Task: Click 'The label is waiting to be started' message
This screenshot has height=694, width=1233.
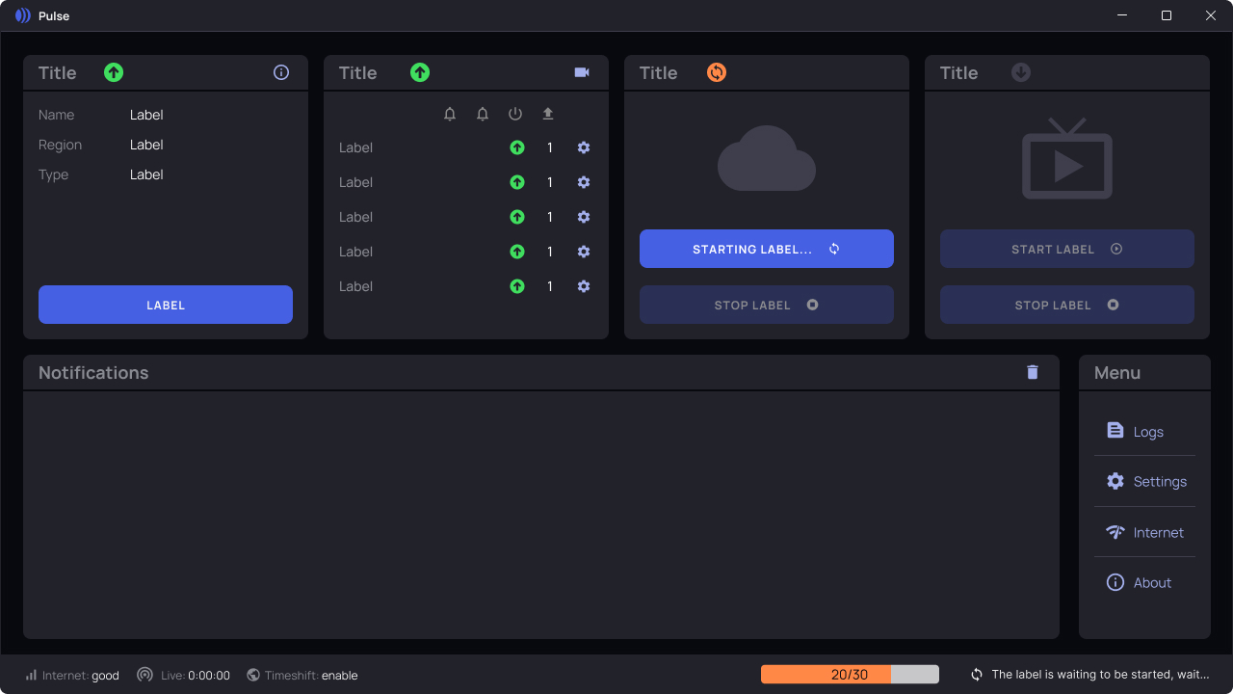Action: (1100, 675)
